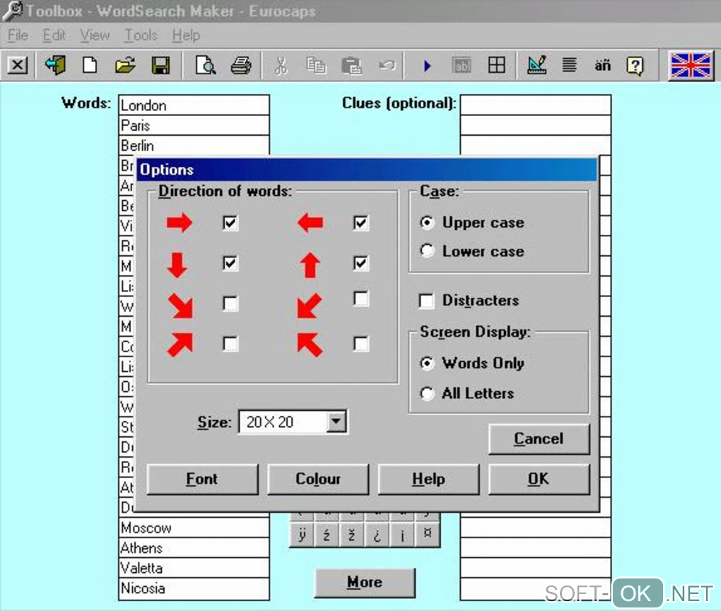This screenshot has width=721, height=611.
Task: Click the Colour button
Action: point(318,479)
